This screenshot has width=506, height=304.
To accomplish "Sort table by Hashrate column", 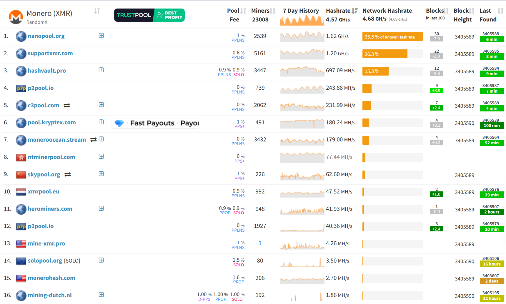I will 355,11.
